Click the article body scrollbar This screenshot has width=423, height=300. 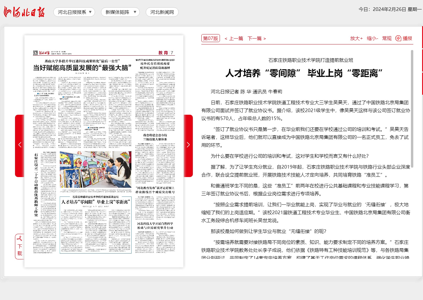(412, 109)
